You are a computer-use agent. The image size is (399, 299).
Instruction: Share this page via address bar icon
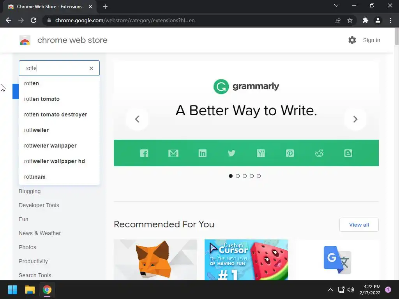point(337,20)
